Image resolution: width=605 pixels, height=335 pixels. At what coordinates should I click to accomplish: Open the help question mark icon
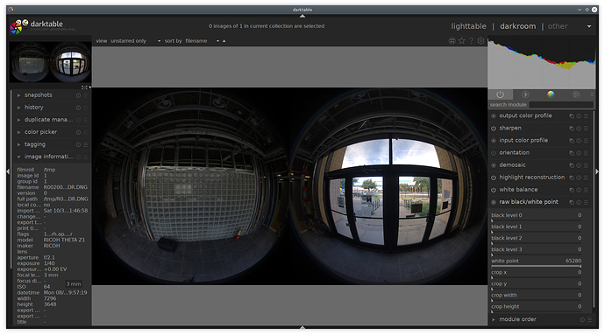pos(471,41)
